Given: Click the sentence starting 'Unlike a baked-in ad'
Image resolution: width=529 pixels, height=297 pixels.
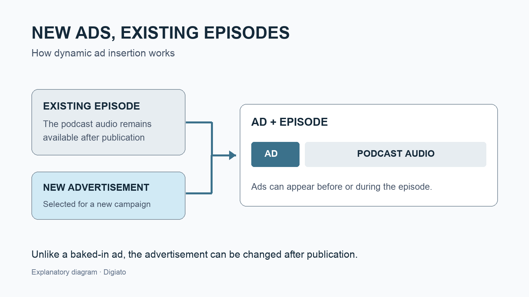Looking at the screenshot, I should (194, 254).
